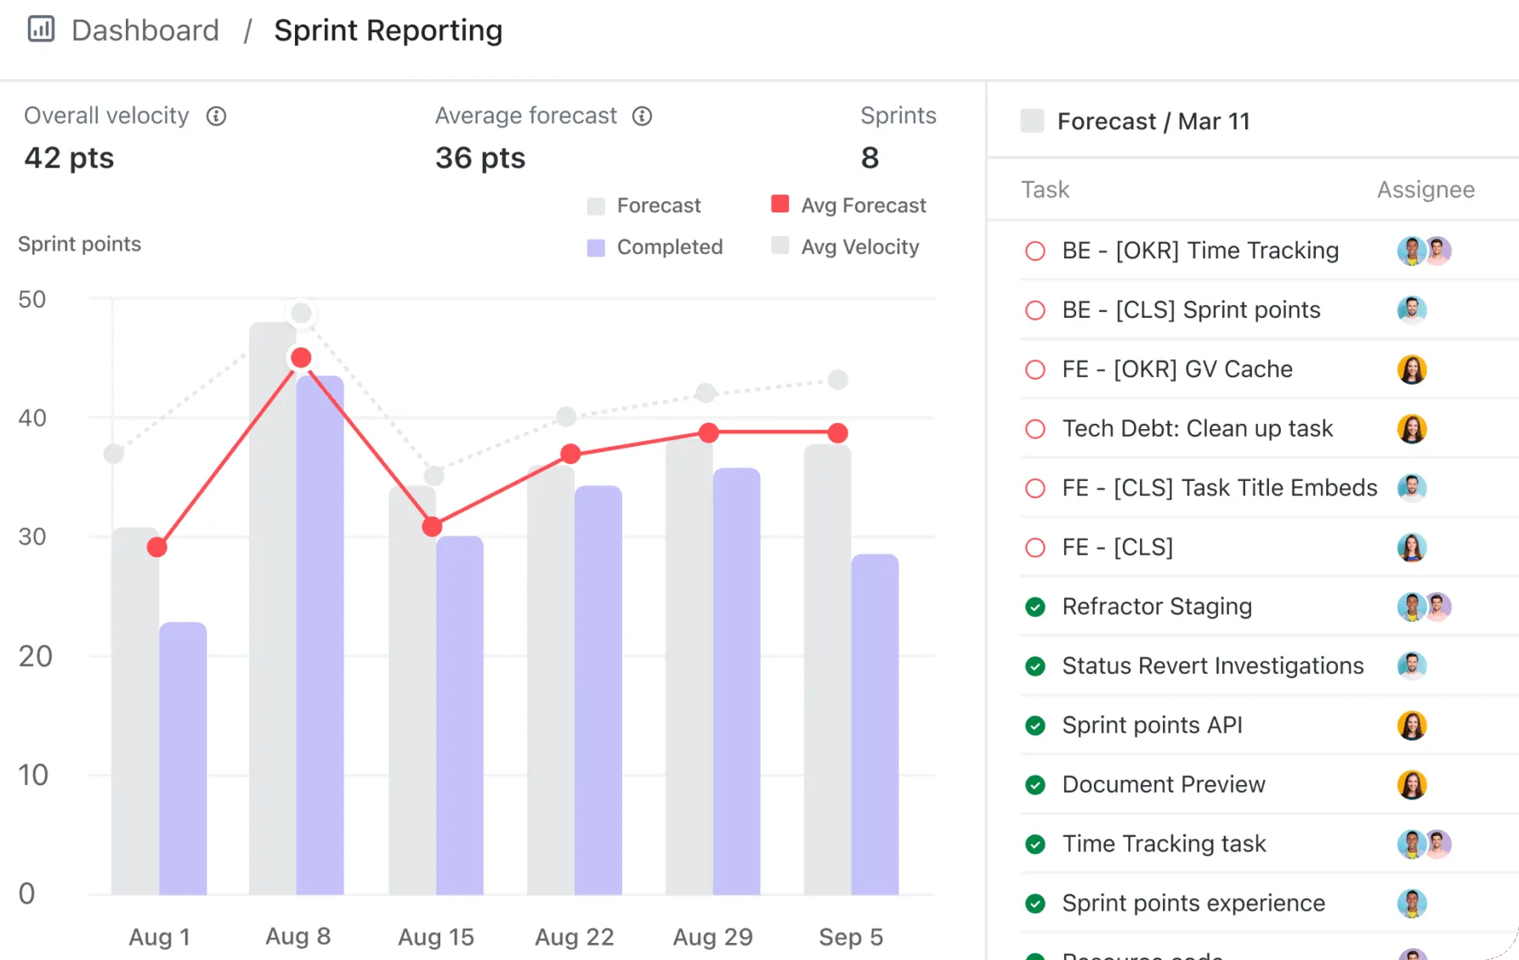Open the Sprint points API task
Screen dimensions: 1519x960
tap(1152, 726)
